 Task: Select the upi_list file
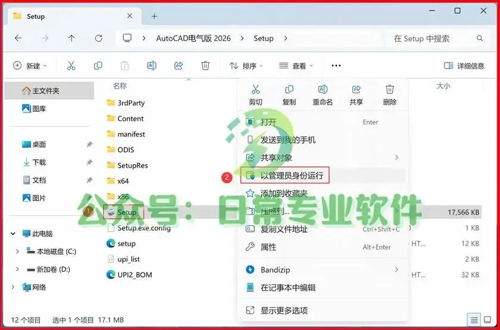point(123,259)
